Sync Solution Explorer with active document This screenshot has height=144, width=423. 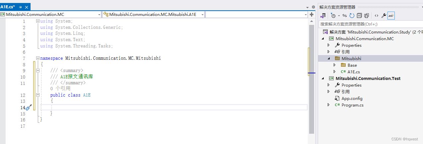(x=345, y=16)
